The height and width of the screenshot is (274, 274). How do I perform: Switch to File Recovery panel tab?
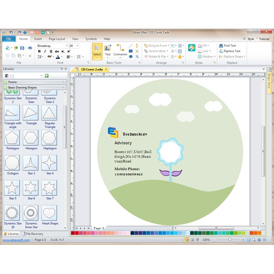tap(33, 234)
